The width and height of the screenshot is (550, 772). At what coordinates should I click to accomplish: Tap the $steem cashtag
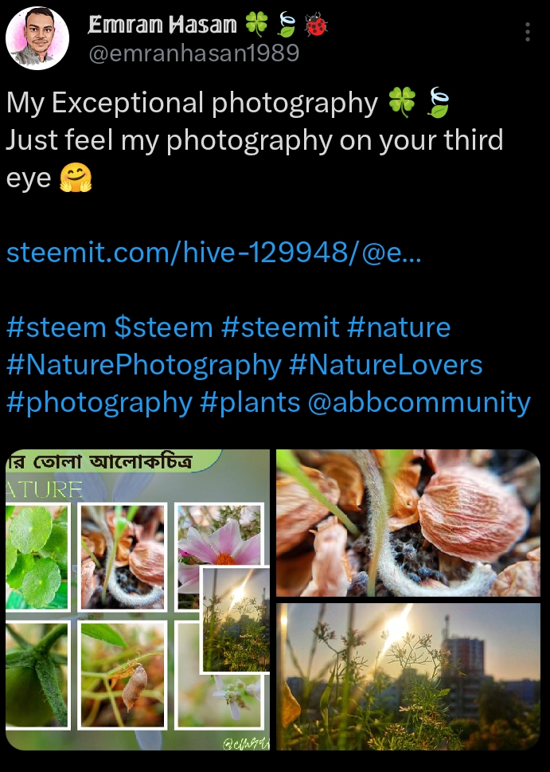click(164, 327)
